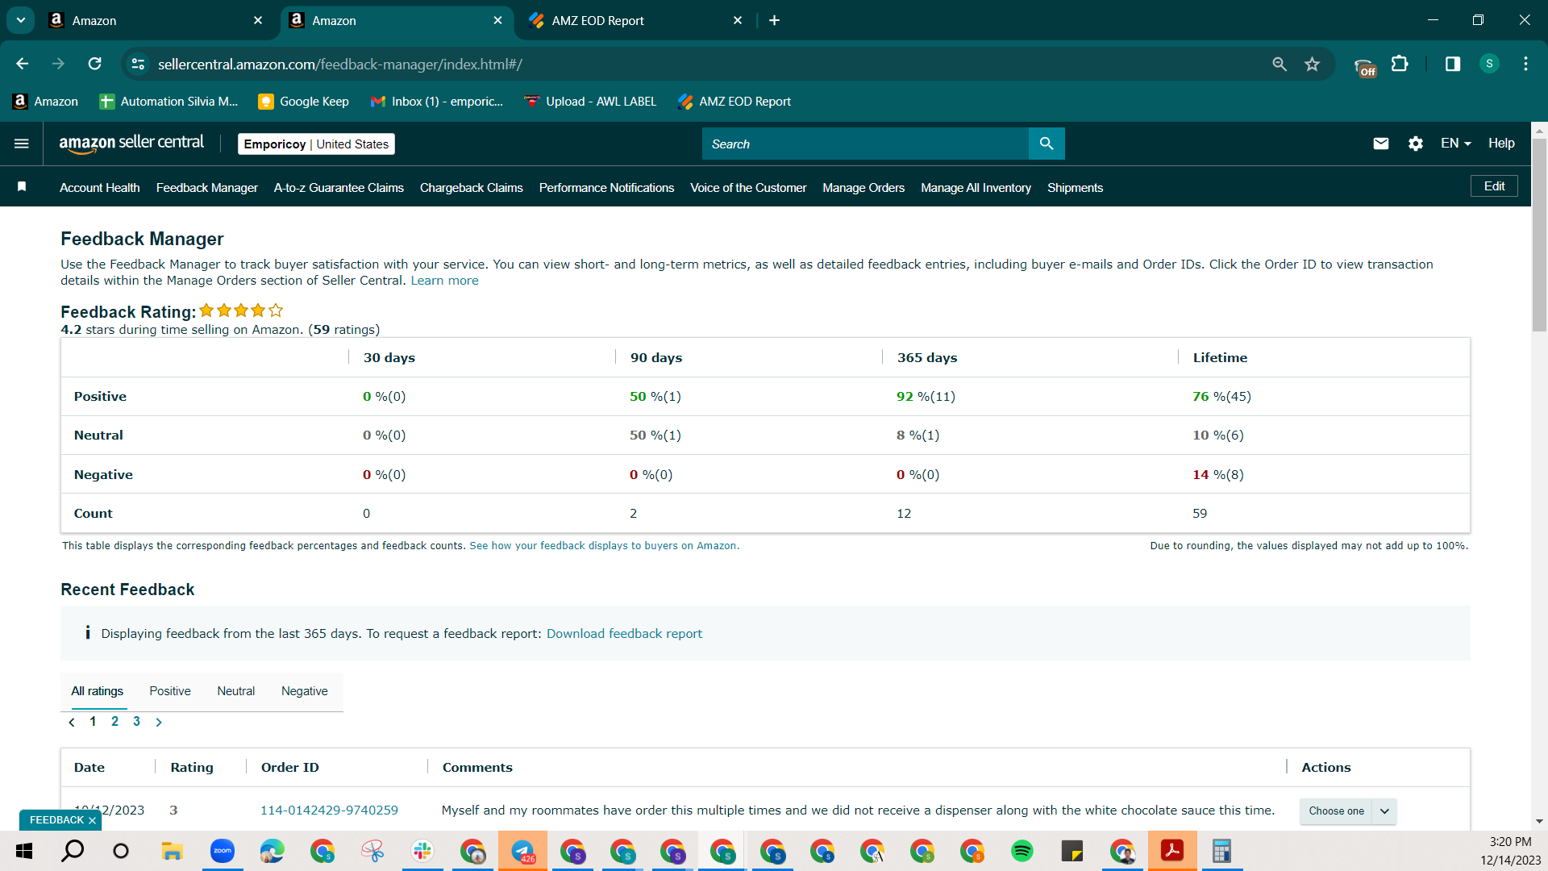This screenshot has width=1548, height=871.
Task: Select the Negative feedback tab
Action: pos(305,691)
